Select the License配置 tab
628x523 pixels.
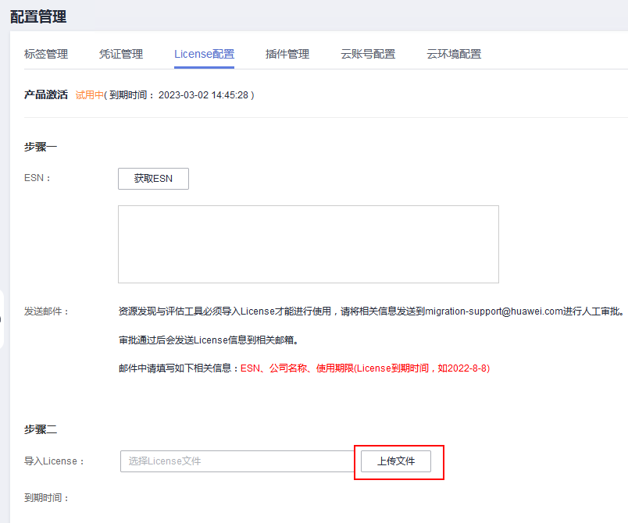(x=205, y=54)
